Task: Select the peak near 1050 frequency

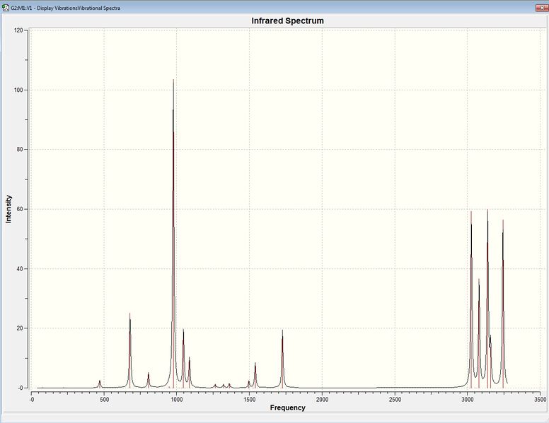Action: click(183, 358)
